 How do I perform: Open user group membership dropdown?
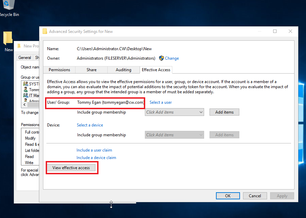(174, 112)
